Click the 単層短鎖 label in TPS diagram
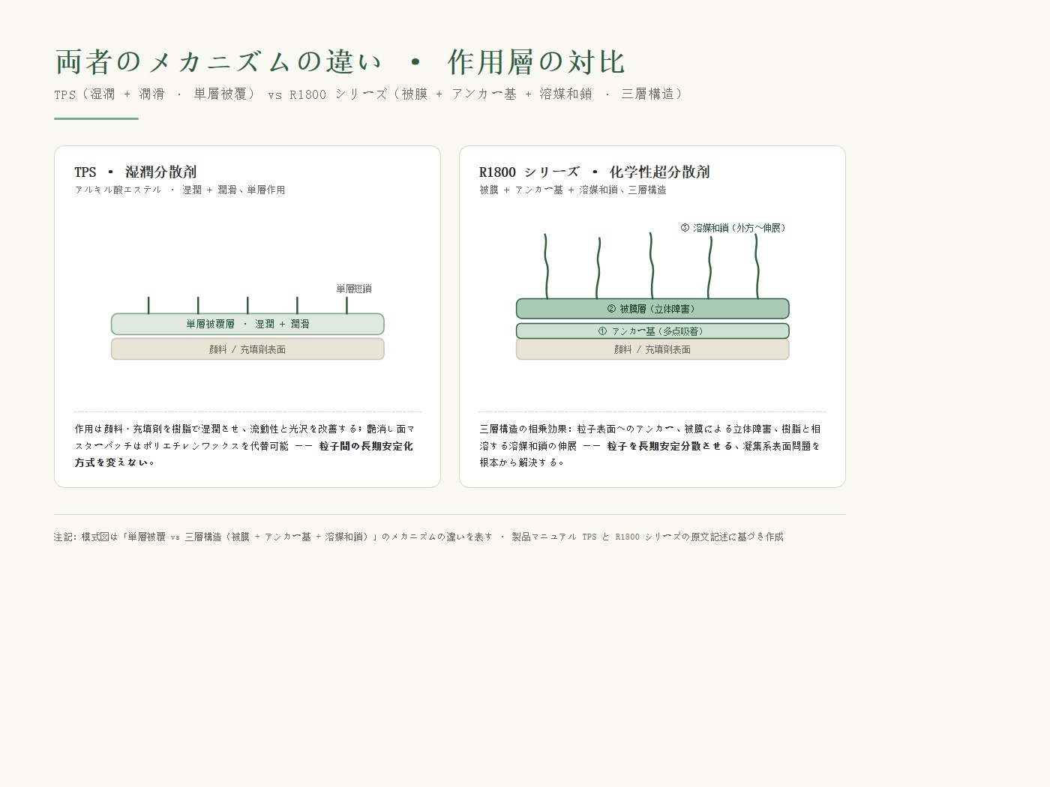The height and width of the screenshot is (787, 1050). click(x=354, y=289)
